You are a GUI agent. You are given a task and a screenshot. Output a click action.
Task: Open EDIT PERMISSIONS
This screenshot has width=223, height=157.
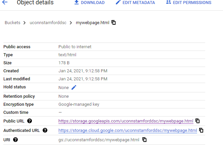pos(189,2)
